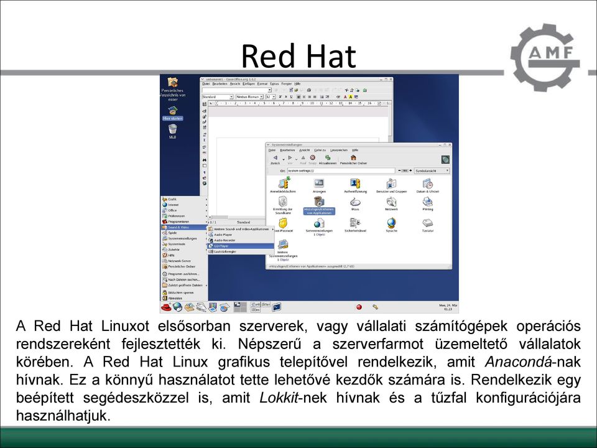The width and height of the screenshot is (597, 448).
Task: Open the Format menu in OpenOffice
Action: click(x=262, y=84)
